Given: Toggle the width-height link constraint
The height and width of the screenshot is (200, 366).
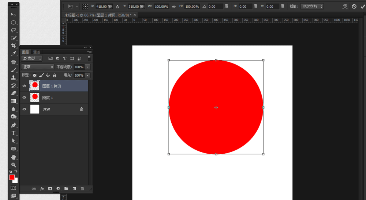Looking at the screenshot, I should pos(174,7).
